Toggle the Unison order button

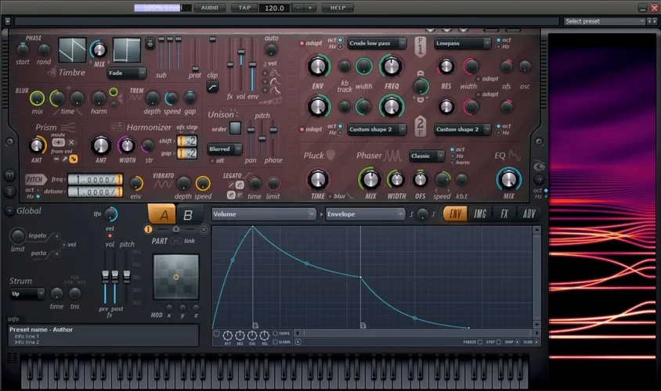click(234, 129)
